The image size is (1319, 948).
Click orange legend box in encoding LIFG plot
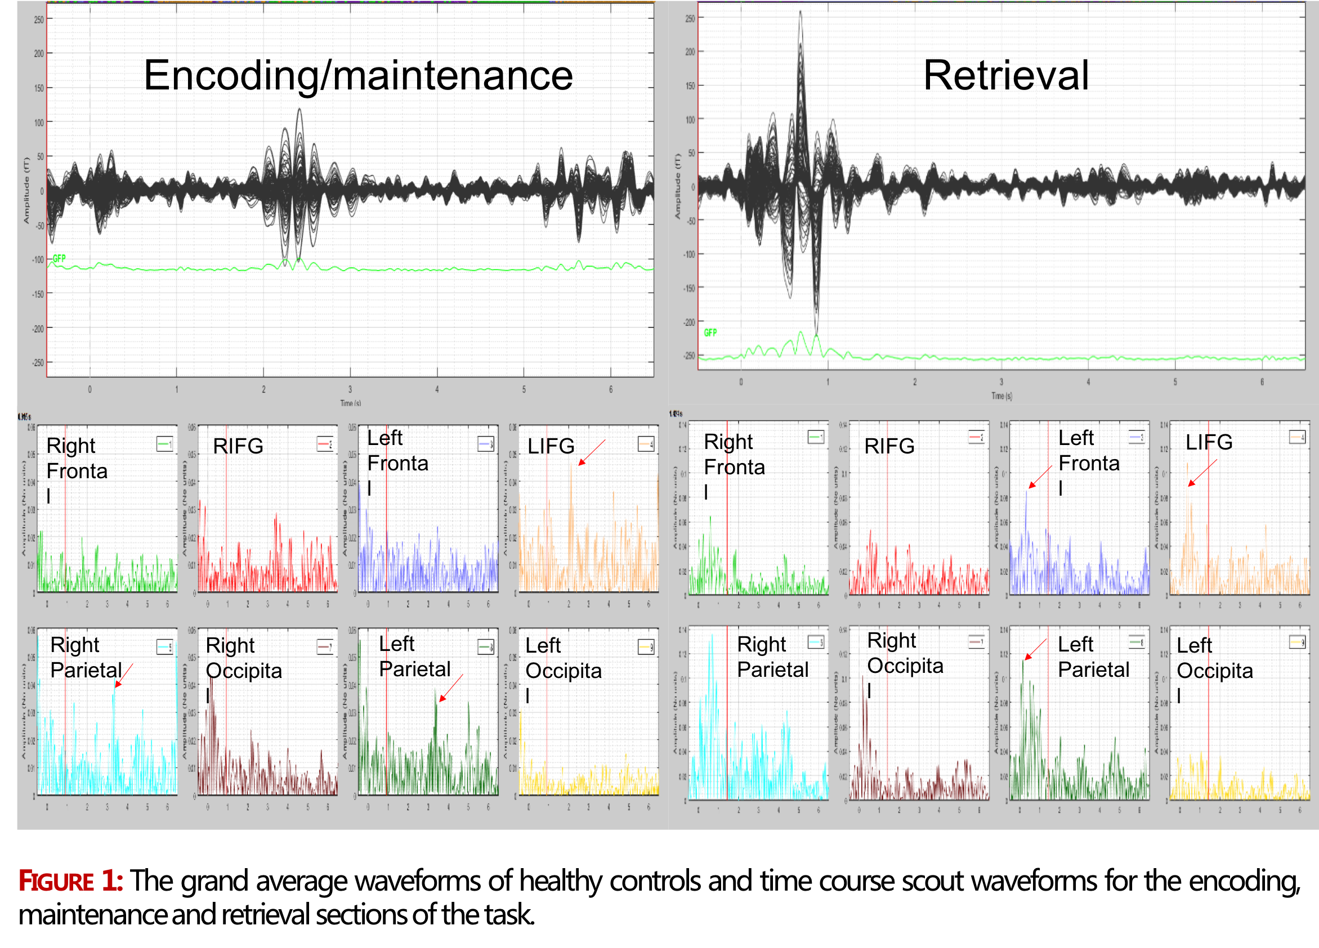[x=646, y=444]
